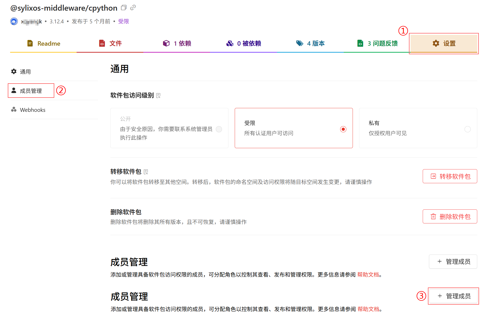Open the 3 问题反馈 tab
This screenshot has width=491, height=315.
(377, 43)
